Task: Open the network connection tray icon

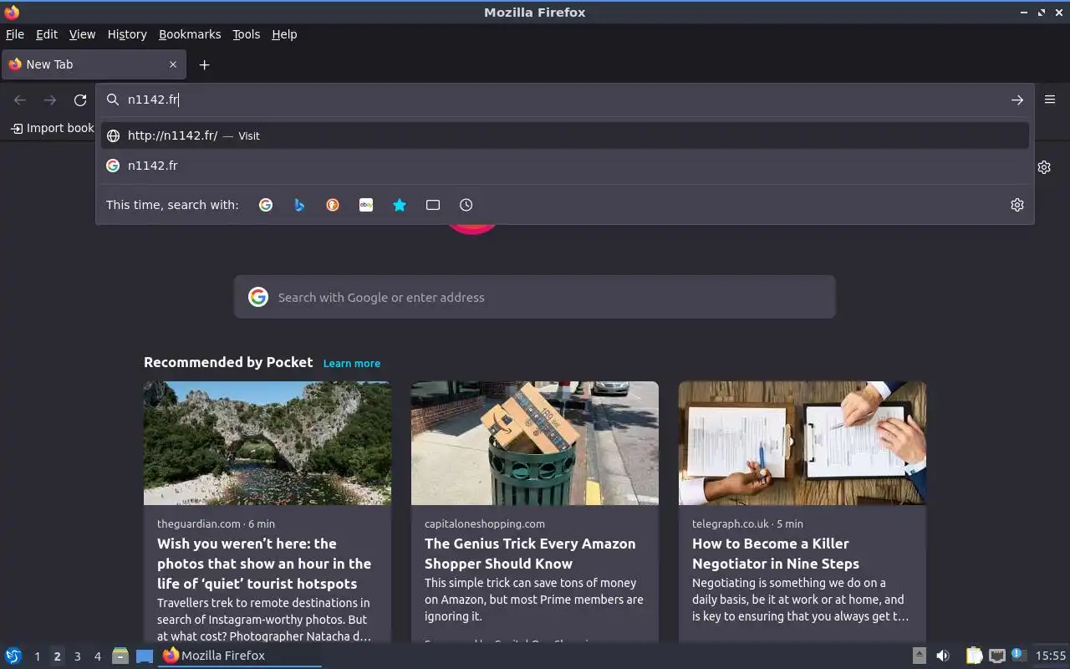Action: click(996, 656)
